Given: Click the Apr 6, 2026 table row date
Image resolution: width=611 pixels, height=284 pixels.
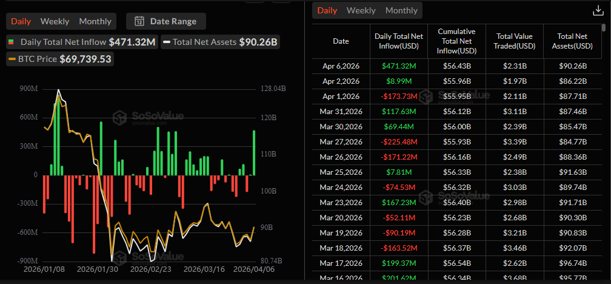Looking at the screenshot, I should 341,66.
